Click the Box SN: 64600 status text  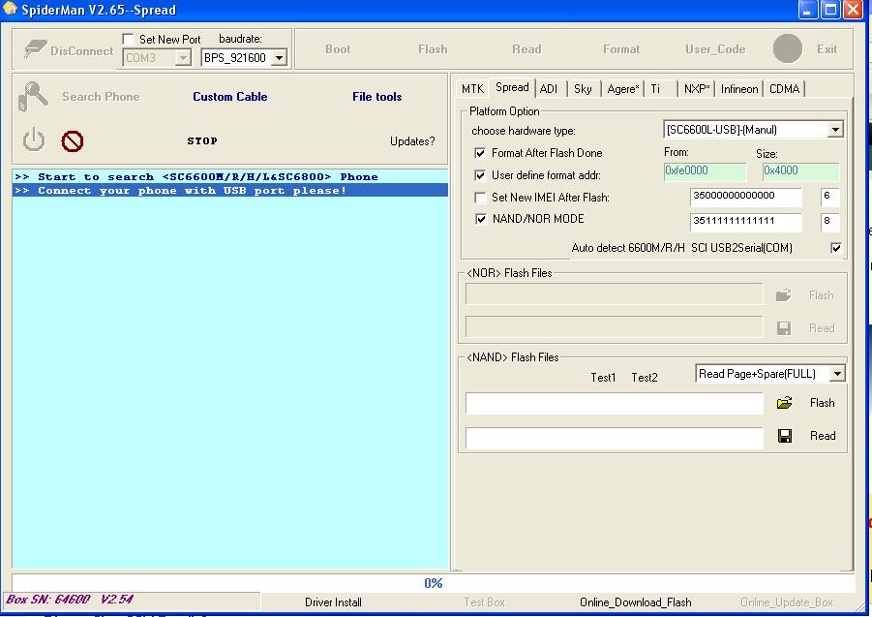coord(70,600)
